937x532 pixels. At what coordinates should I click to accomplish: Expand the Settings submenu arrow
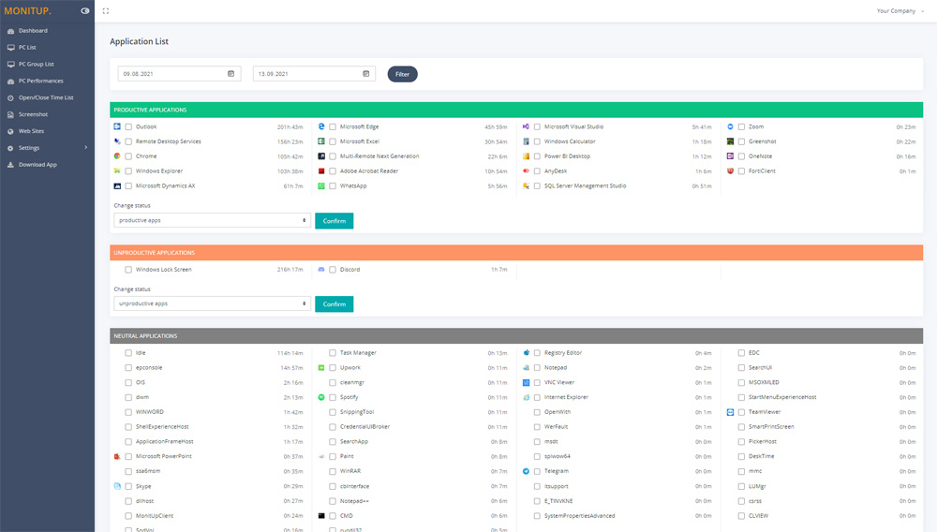[86, 147]
